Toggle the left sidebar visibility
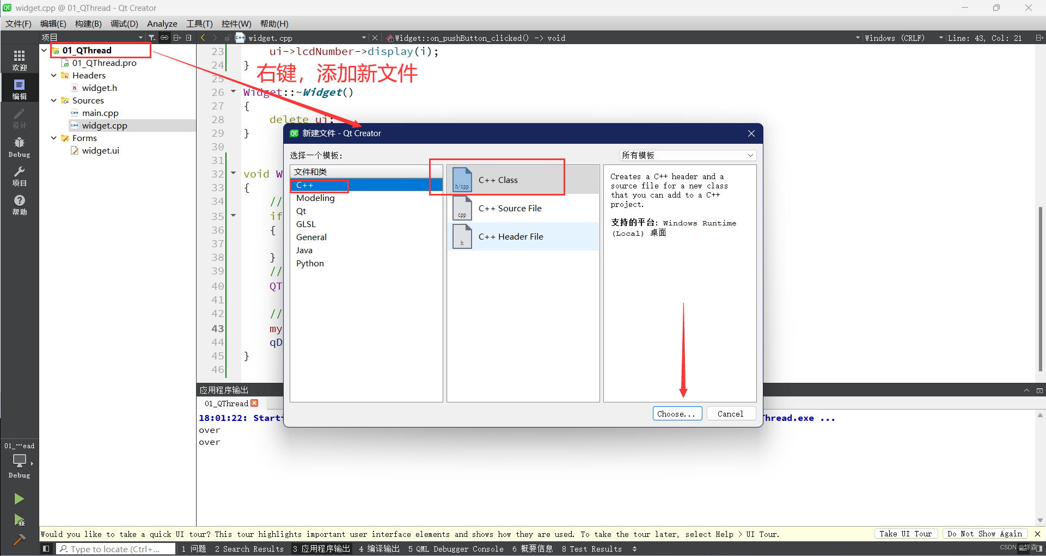The image size is (1046, 556). tap(46, 549)
